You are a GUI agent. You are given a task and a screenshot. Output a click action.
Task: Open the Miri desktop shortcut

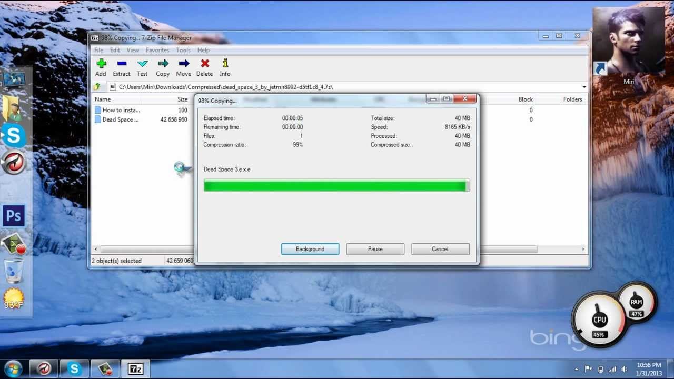629,45
